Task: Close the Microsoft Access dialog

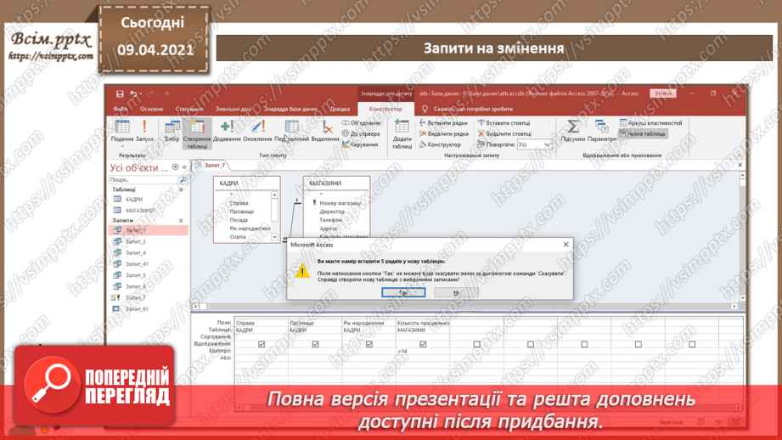Action: point(565,245)
